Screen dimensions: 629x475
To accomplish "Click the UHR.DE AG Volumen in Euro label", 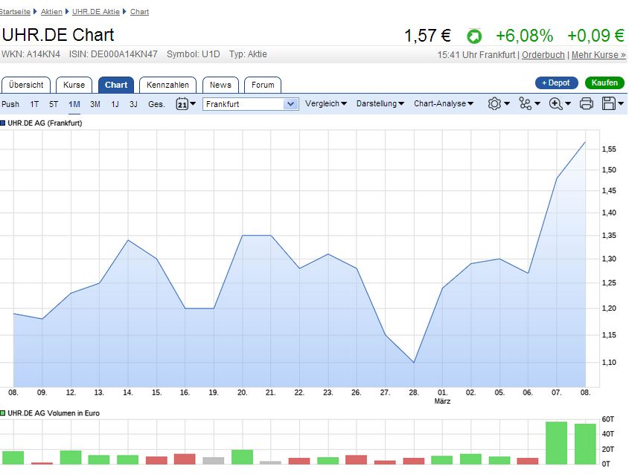I will point(54,413).
